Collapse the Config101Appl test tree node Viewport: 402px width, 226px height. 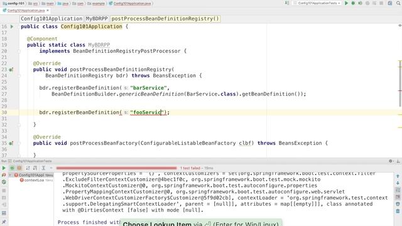[x=10, y=175]
